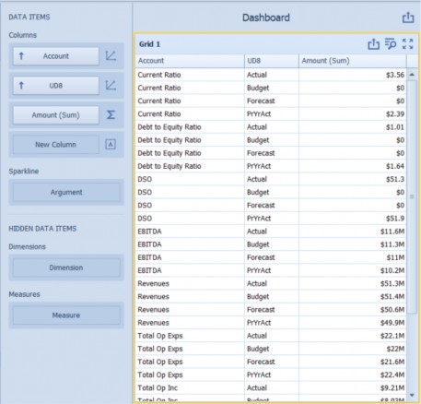Open the sigma summary icon for Amount (Sum)
The width and height of the screenshot is (421, 404).
(x=111, y=115)
